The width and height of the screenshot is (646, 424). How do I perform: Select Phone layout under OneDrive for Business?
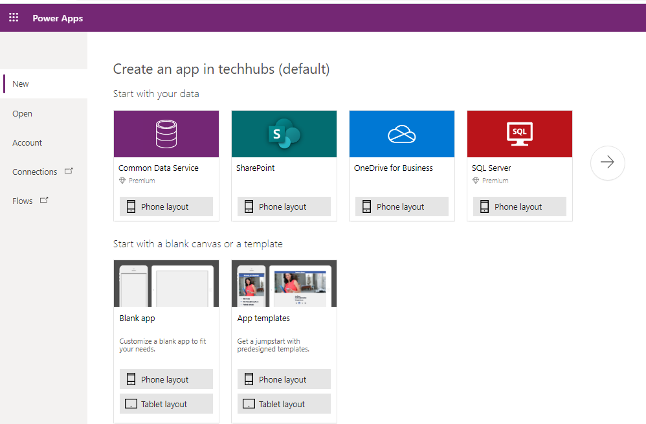coord(401,206)
